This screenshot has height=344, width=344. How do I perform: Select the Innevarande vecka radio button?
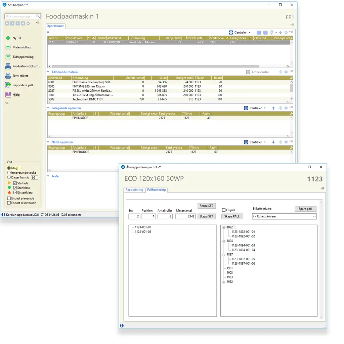[9, 173]
